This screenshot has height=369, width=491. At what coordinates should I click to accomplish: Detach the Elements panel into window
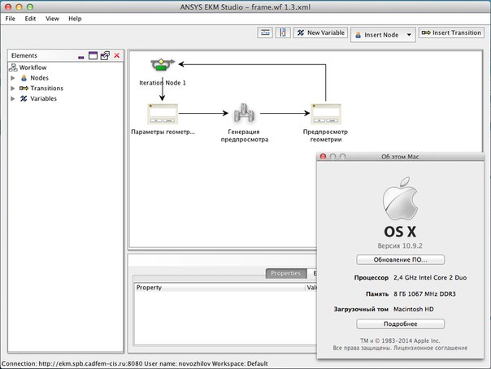pos(105,55)
